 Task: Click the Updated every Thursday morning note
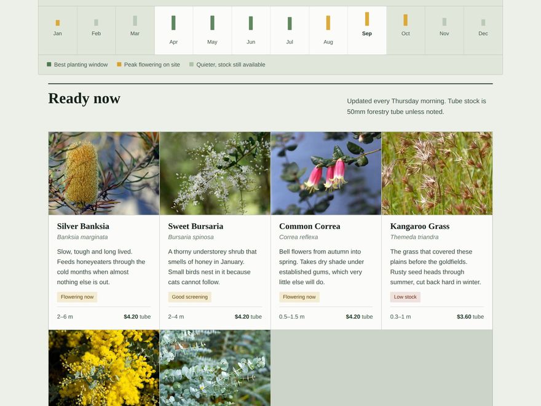pyautogui.click(x=416, y=106)
